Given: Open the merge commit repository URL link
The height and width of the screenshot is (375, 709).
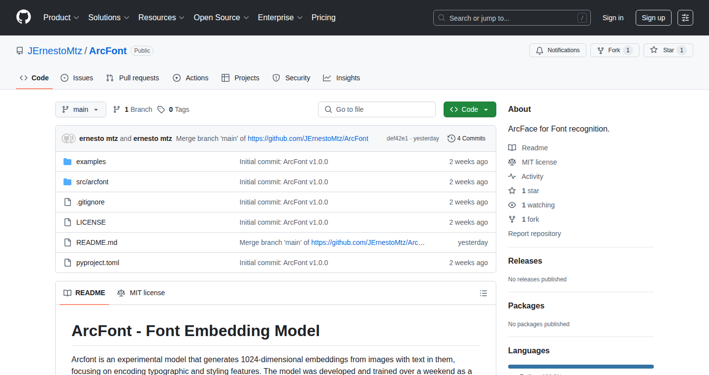Looking at the screenshot, I should point(308,138).
